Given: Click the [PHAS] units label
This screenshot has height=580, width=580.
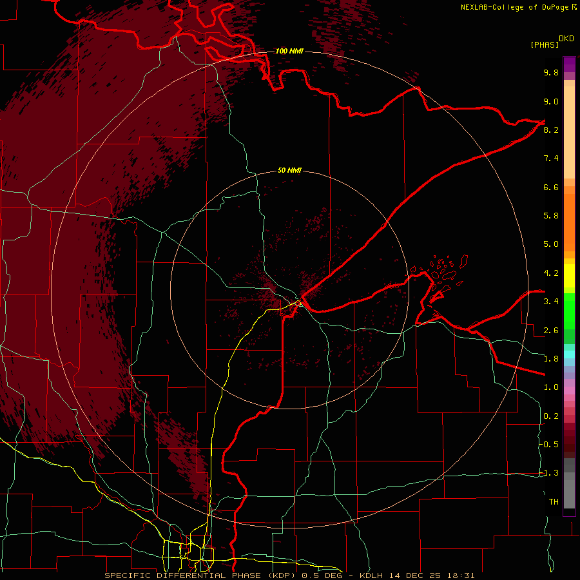Looking at the screenshot, I should click(544, 45).
